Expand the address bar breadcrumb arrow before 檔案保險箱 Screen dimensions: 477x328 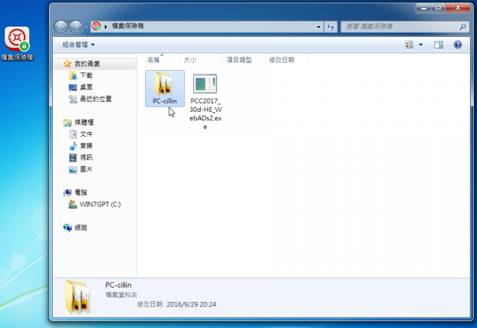click(x=106, y=27)
